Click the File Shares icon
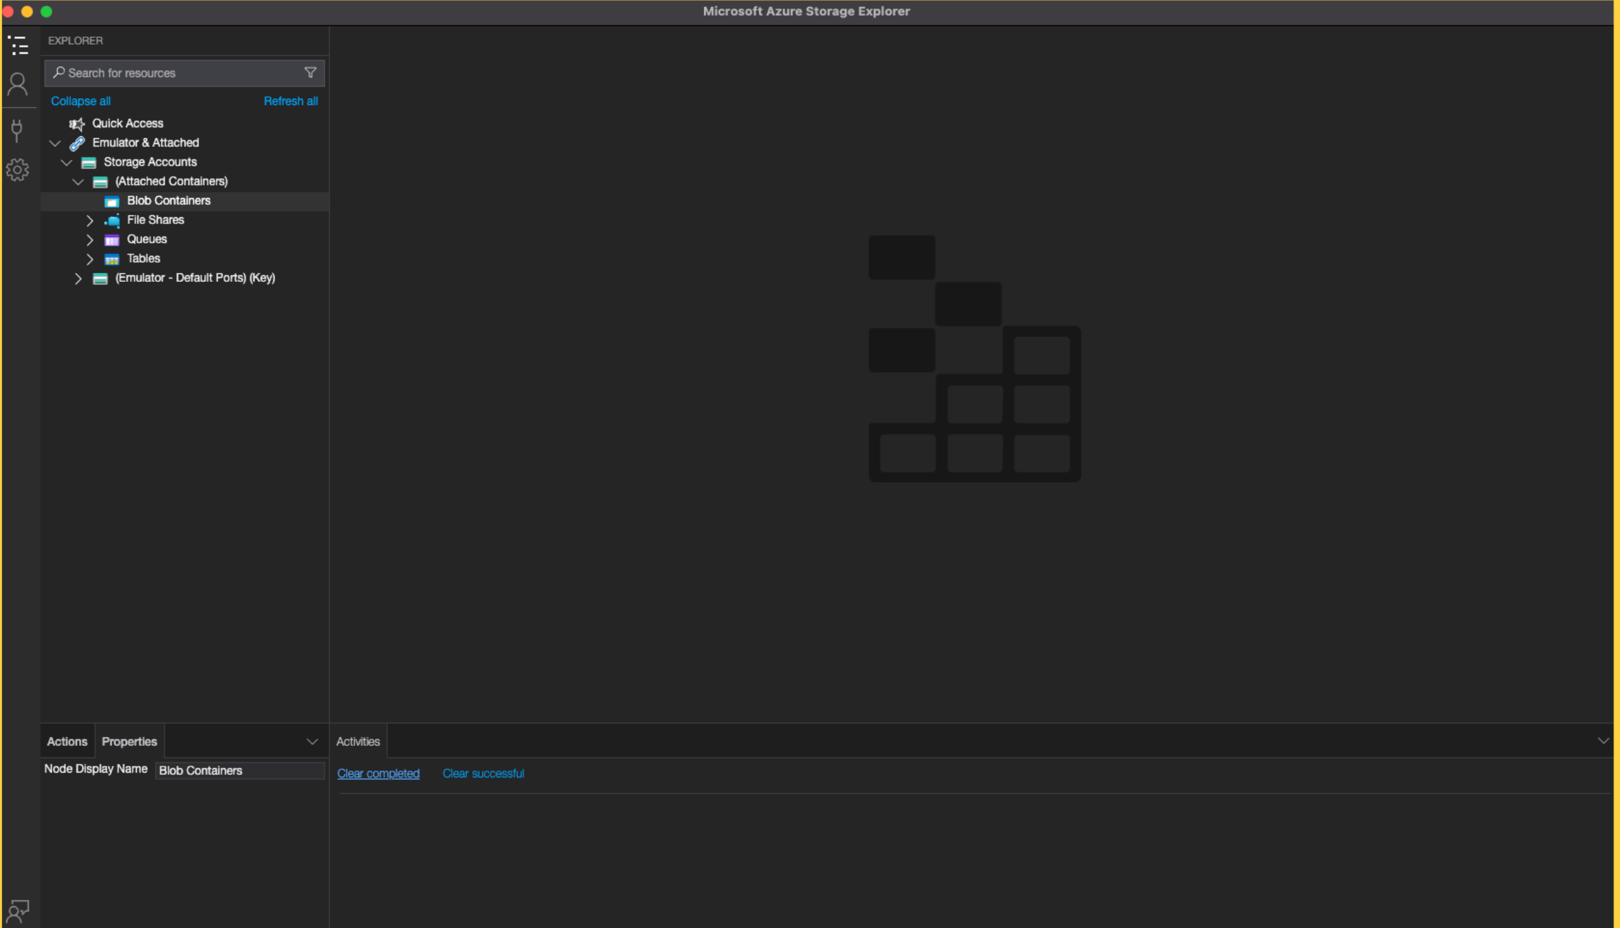The image size is (1620, 928). 112,220
